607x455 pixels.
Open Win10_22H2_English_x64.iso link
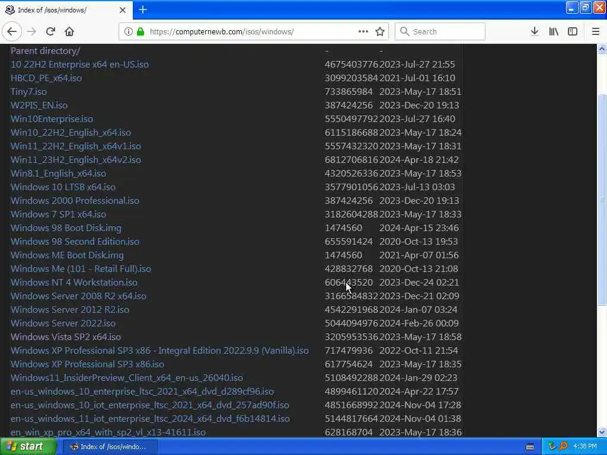pyautogui.click(x=71, y=132)
